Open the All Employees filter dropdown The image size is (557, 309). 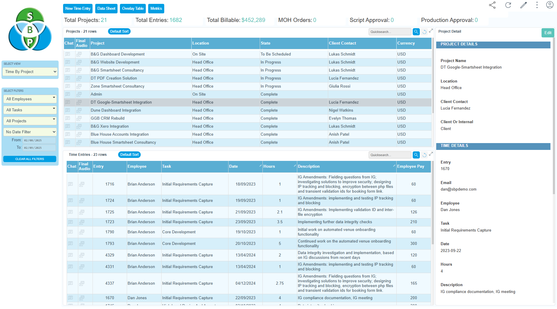pos(30,99)
